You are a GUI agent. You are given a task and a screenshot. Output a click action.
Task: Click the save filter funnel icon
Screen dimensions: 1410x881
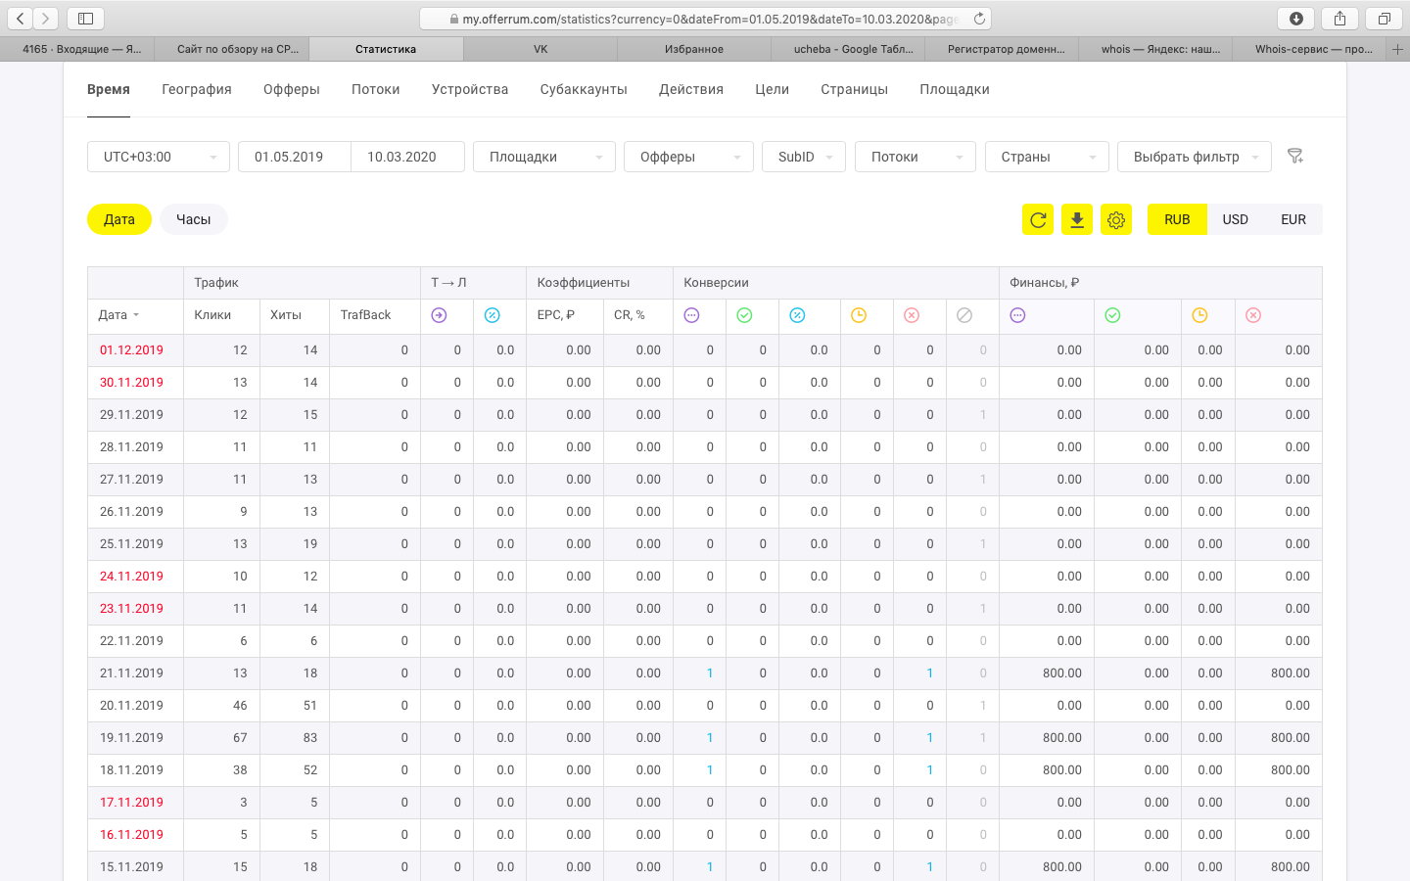point(1295,157)
